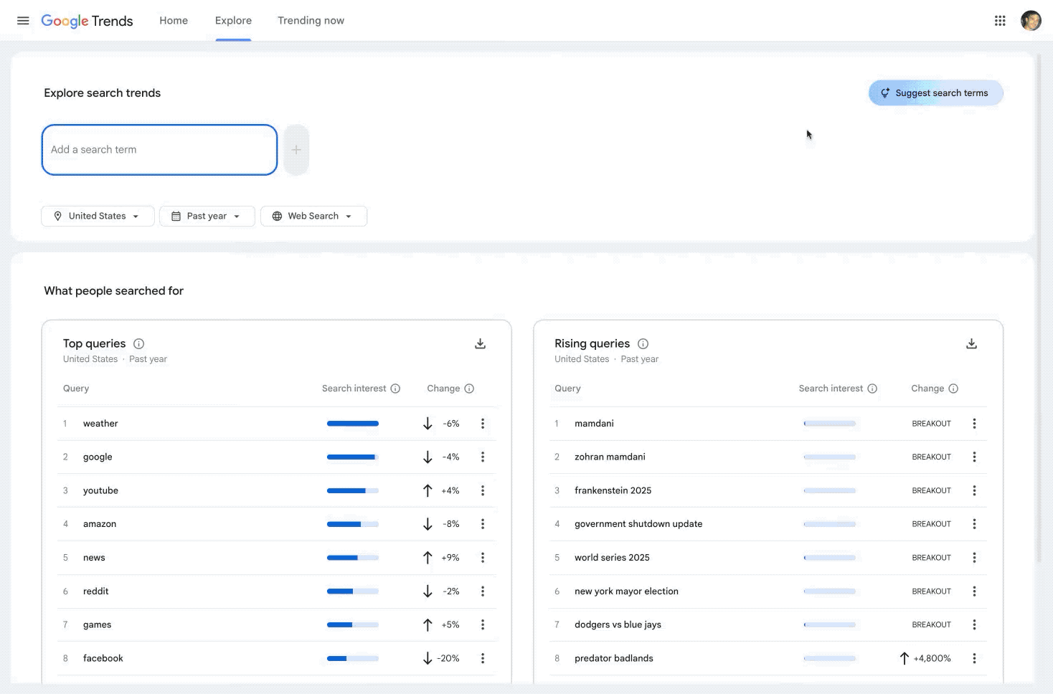Click the facebook query text
This screenshot has width=1053, height=694.
point(103,658)
